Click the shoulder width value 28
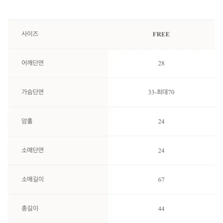 pos(161,63)
